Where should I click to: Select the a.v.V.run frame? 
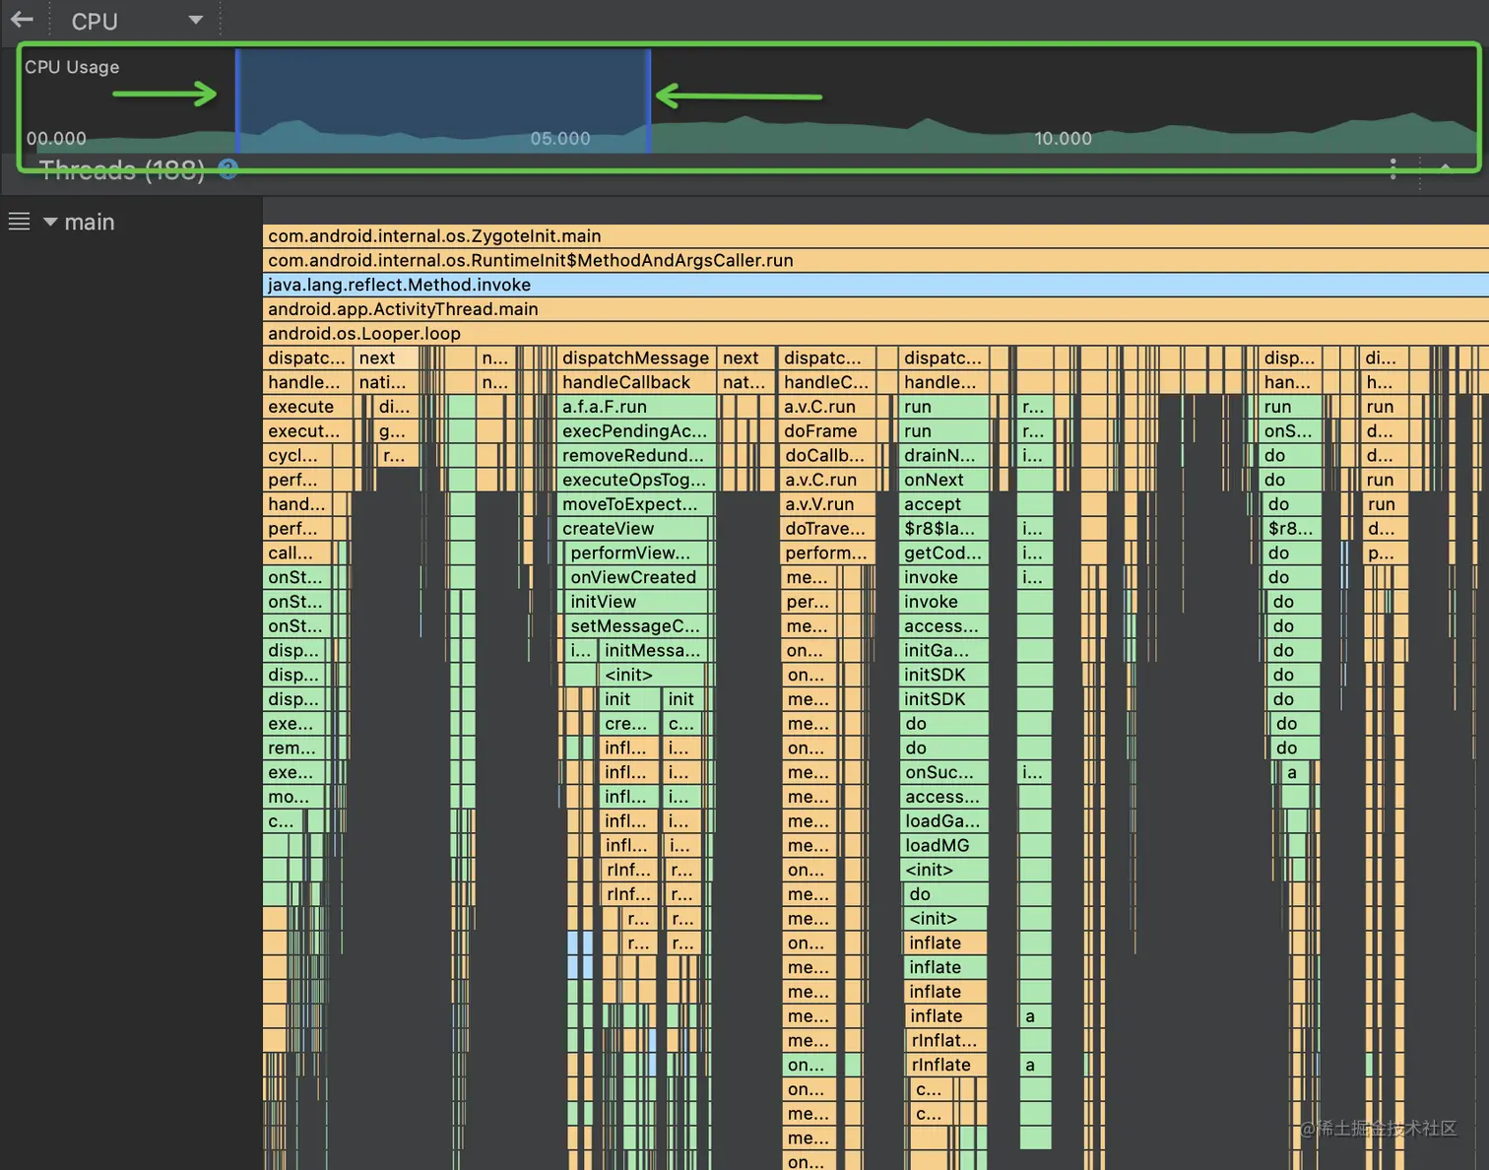coord(826,504)
